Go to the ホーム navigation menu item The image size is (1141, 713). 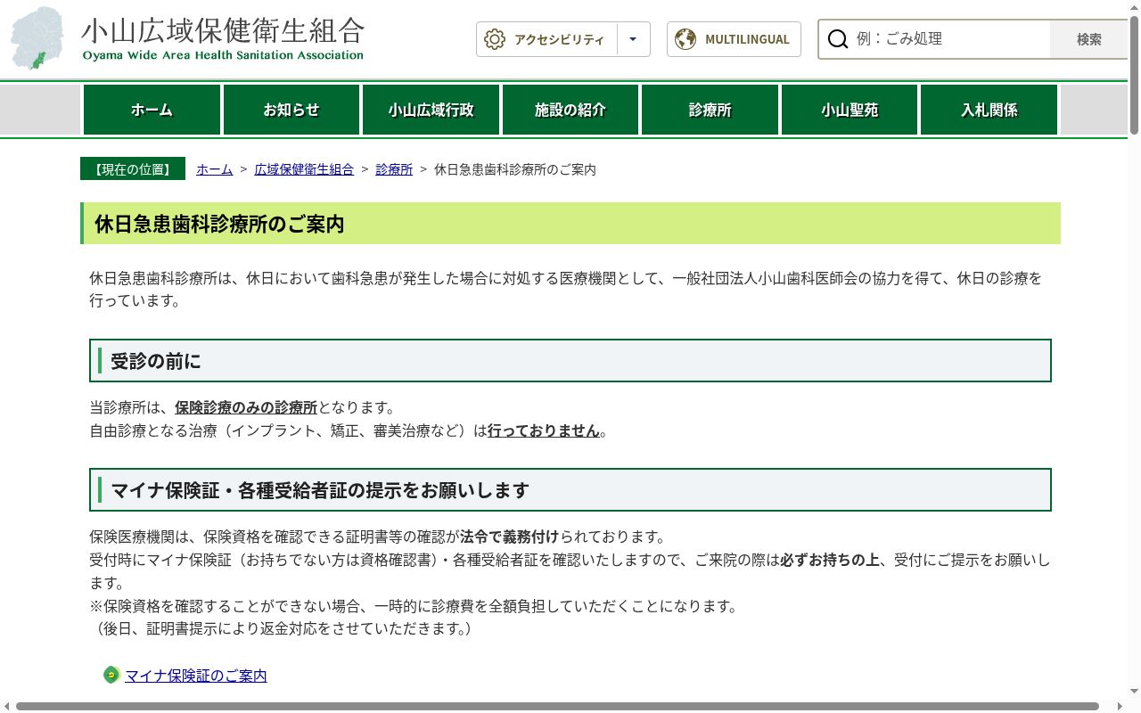coord(152,110)
